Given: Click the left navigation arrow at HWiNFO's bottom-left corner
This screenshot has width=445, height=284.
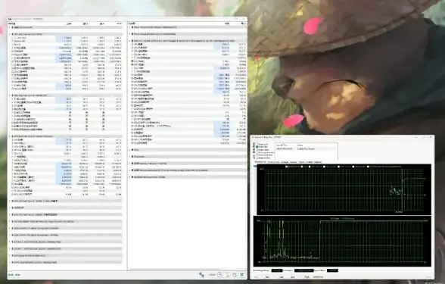Looking at the screenshot, I should pyautogui.click(x=11, y=275).
